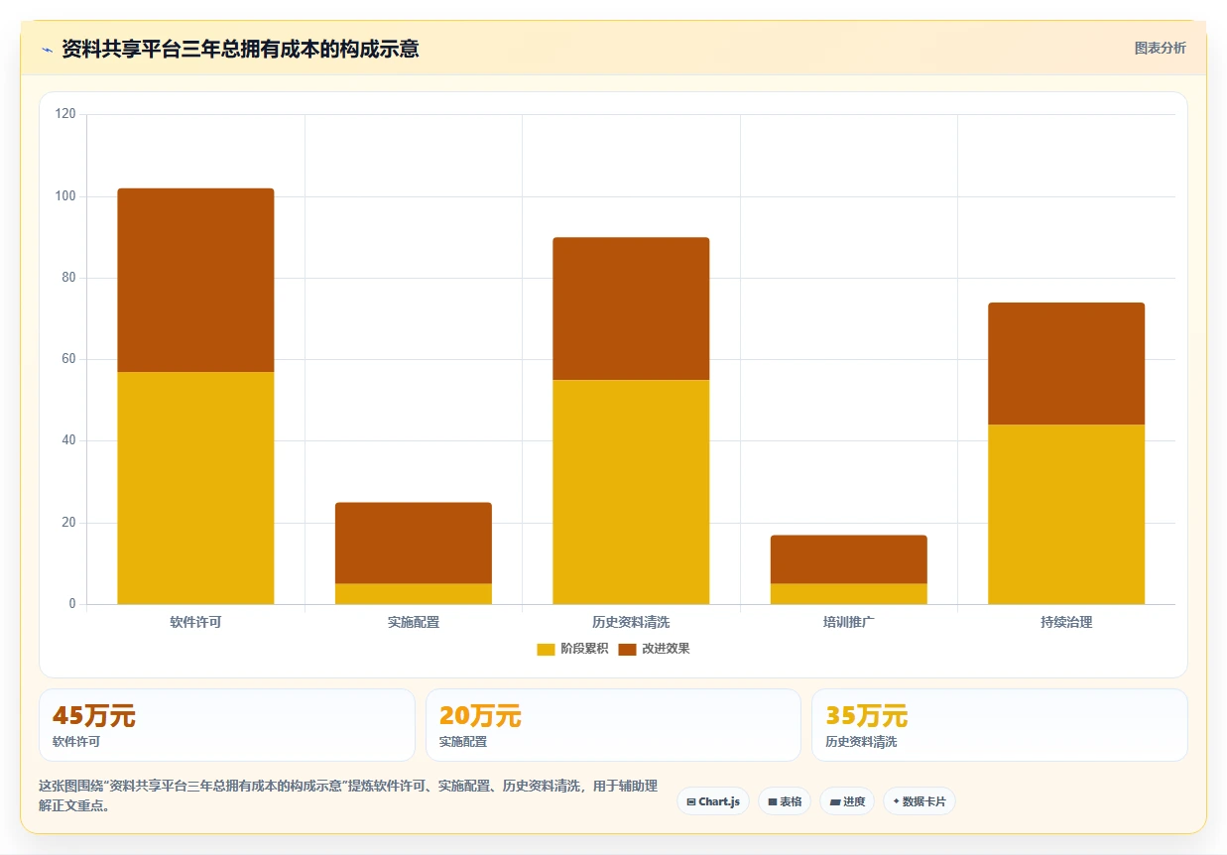
Task: Click the brown segment of 培训推广 bar
Action: [x=849, y=559]
